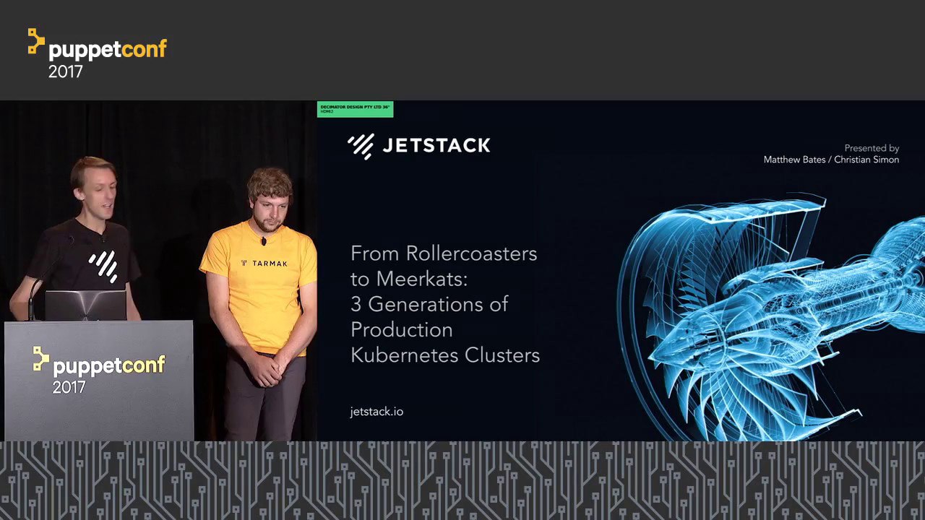
Task: Click the JETSTACK wordmark text
Action: 436,146
